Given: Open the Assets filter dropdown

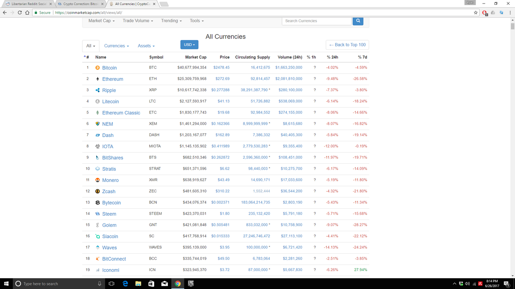Looking at the screenshot, I should coord(146,46).
